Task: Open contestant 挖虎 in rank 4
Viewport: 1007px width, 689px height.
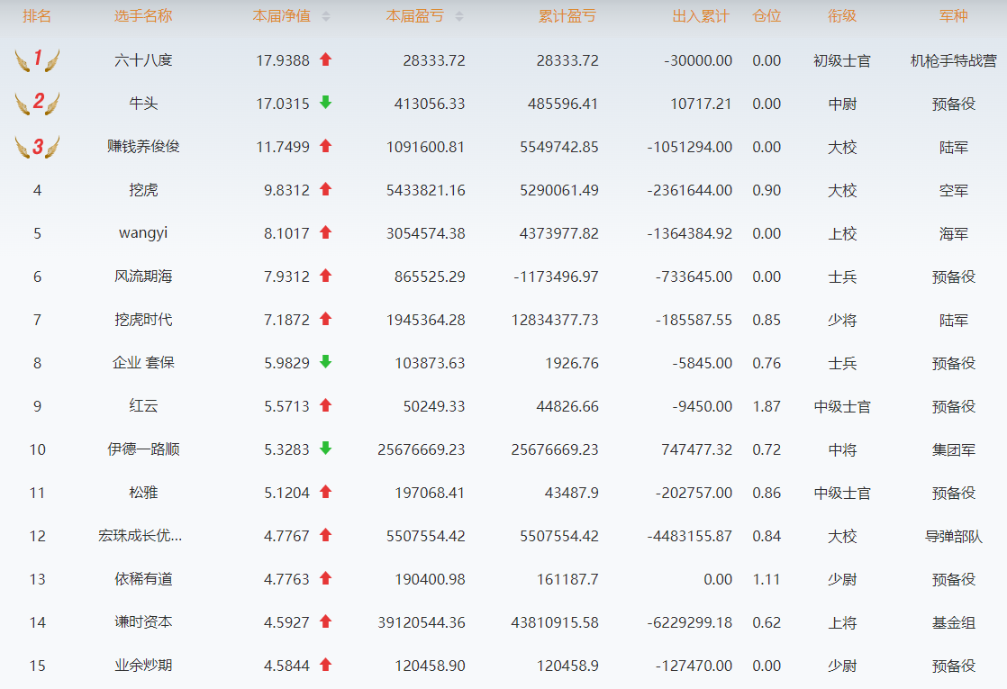Action: tap(143, 190)
